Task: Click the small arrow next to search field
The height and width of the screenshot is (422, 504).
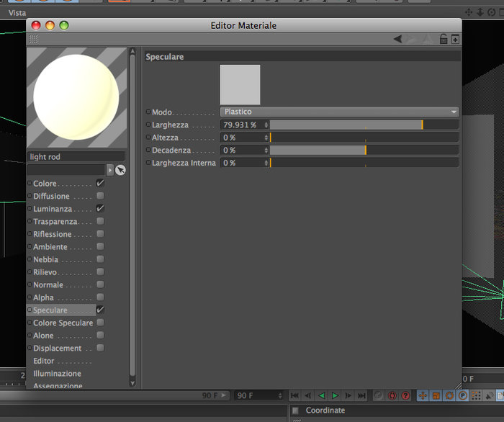Action: tap(110, 170)
